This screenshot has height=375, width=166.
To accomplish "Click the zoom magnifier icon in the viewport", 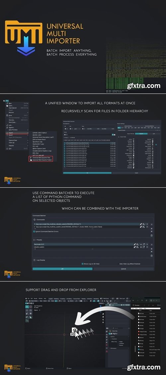I will click(103, 314).
